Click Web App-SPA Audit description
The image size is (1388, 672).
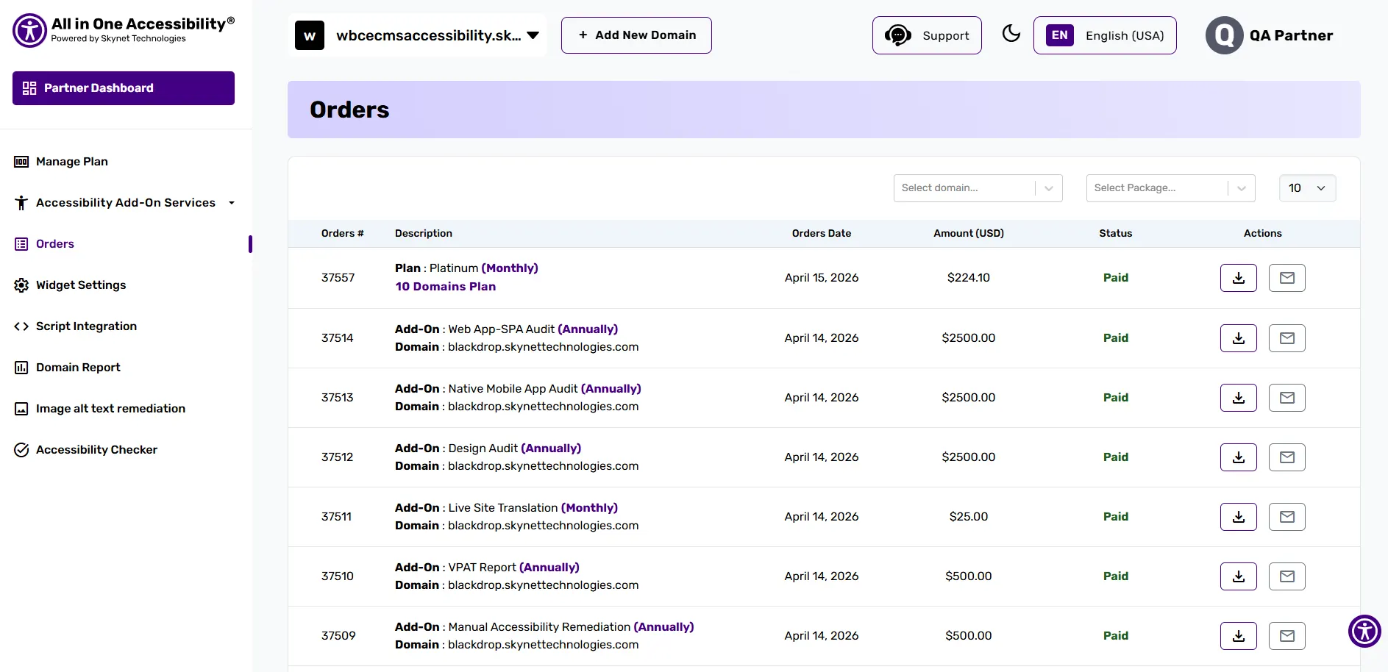tap(502, 329)
